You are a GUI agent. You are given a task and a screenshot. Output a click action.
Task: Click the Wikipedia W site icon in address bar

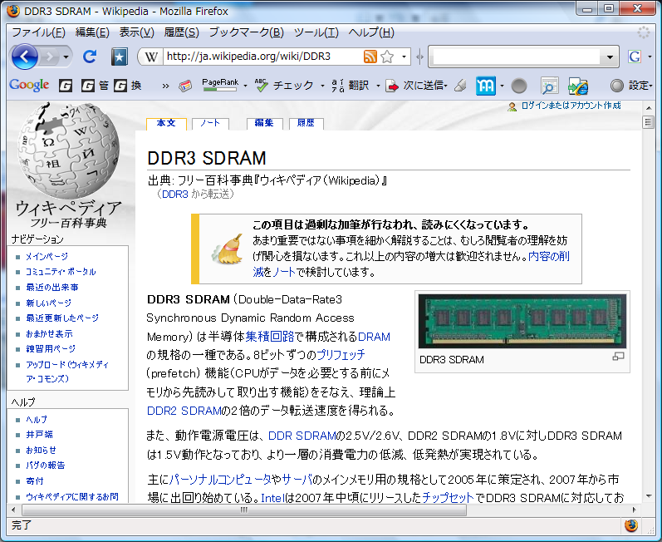(x=151, y=57)
